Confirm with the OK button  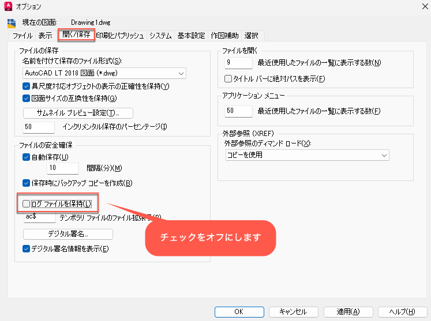(239, 312)
